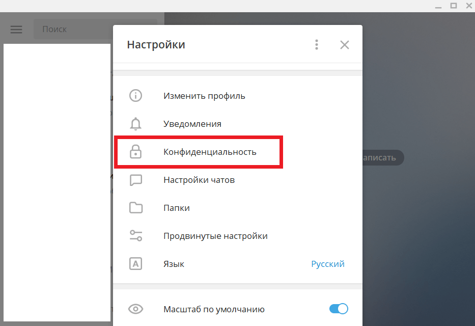Maximize the application window
The height and width of the screenshot is (326, 475).
click(453, 6)
